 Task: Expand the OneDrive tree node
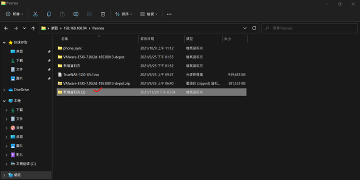4,90
